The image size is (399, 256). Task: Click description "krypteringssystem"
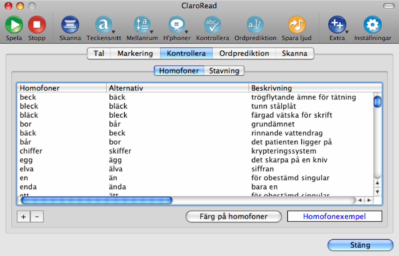[x=284, y=151]
